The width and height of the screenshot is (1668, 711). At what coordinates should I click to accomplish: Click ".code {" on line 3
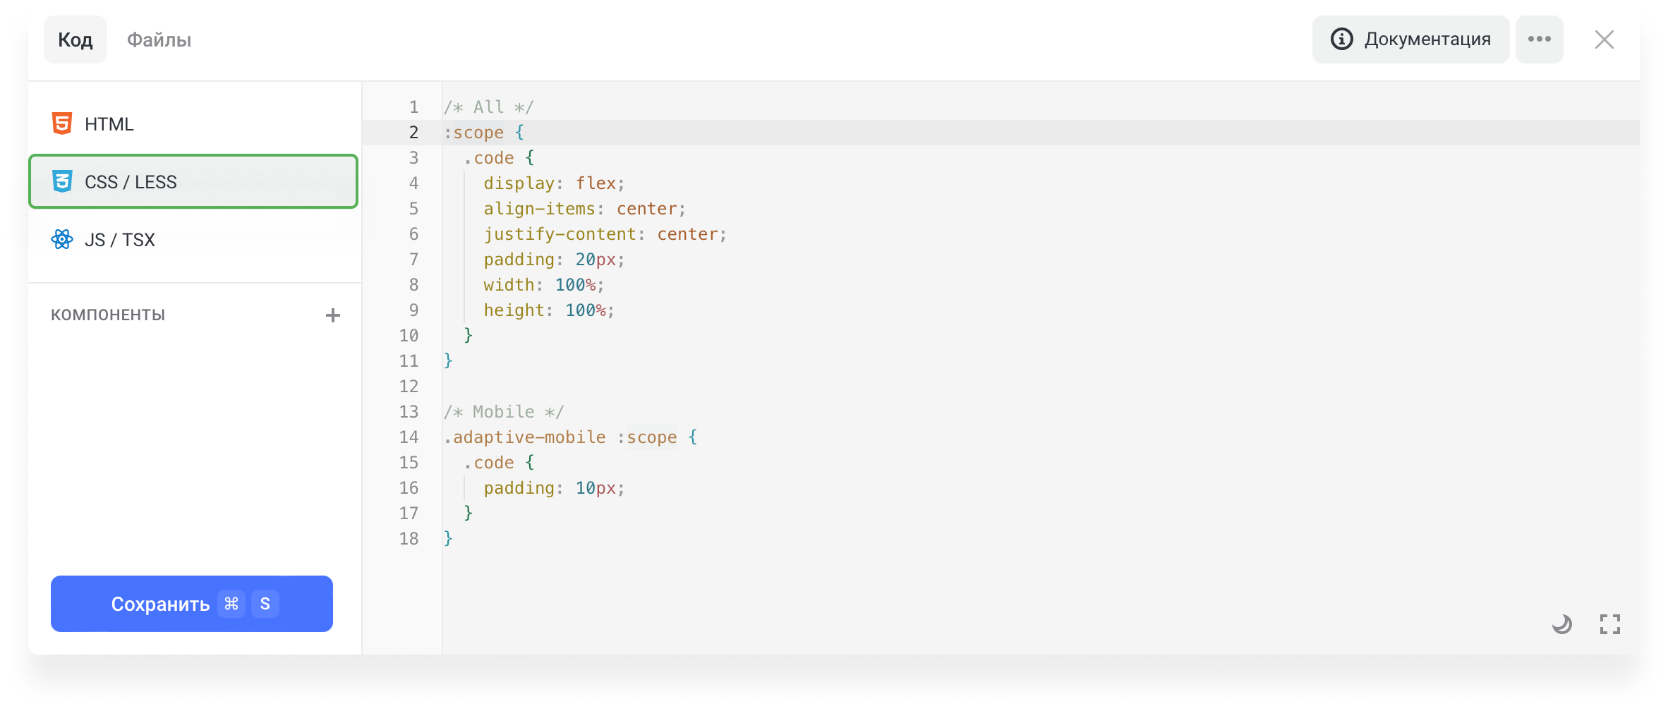499,158
